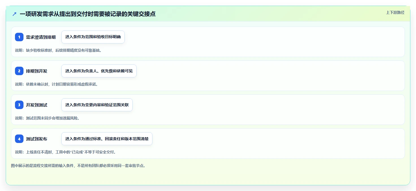The image size is (416, 191).
Task: Click the step 4 number badge
Action: tap(19, 139)
